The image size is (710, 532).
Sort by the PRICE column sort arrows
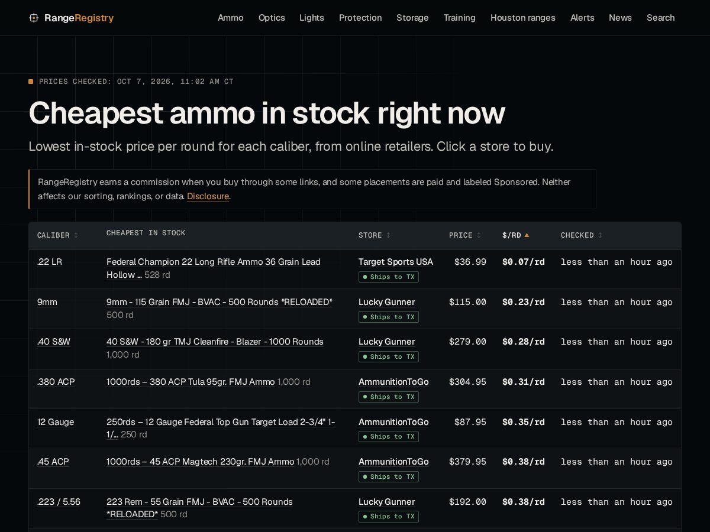479,235
